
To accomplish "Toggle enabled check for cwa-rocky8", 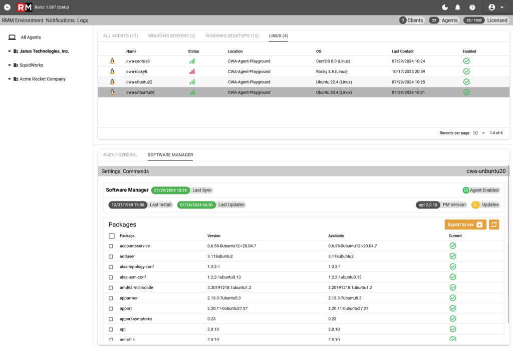I will (466, 71).
